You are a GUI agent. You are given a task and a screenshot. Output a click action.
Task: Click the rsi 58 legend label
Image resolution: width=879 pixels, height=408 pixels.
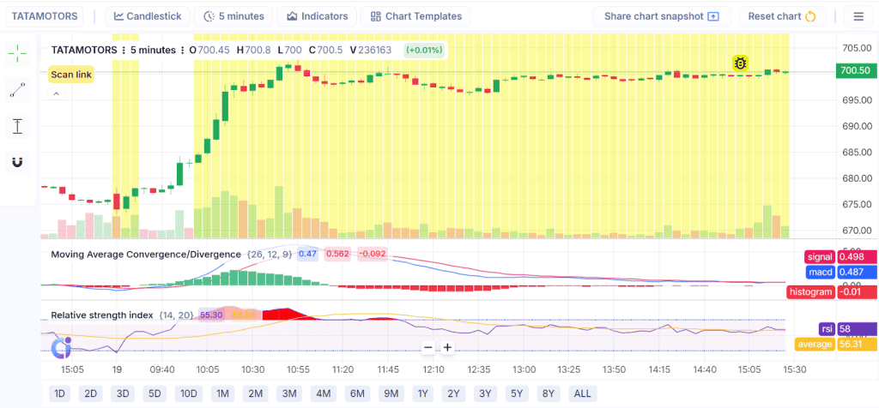click(x=847, y=328)
